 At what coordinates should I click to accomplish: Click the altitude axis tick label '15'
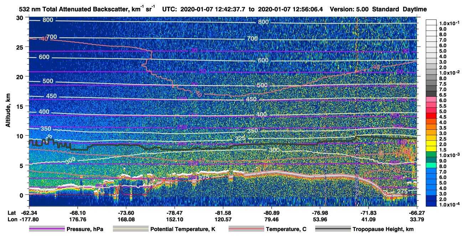(x=20, y=106)
